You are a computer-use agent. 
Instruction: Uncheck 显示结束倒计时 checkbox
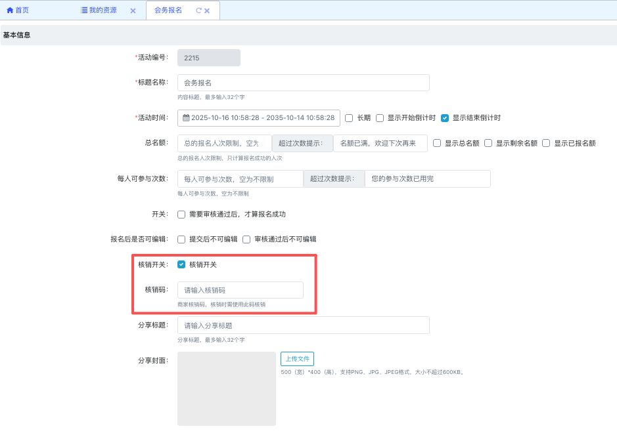tap(445, 118)
